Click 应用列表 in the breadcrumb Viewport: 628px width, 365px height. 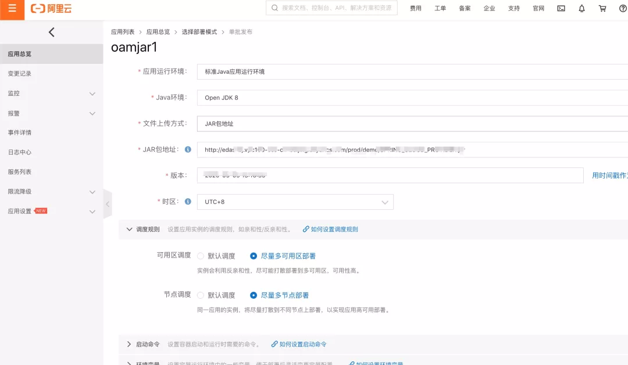123,32
